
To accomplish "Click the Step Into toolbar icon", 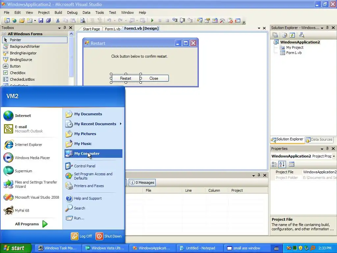I will click(175, 20).
